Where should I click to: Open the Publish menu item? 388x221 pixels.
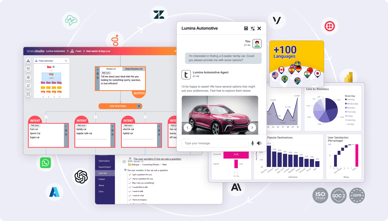click(x=102, y=179)
